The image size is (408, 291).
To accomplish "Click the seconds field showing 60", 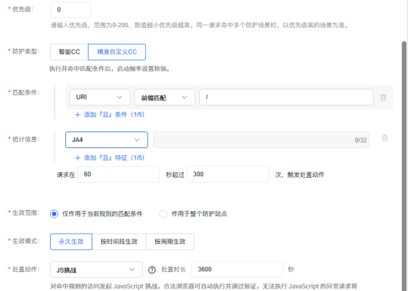I will [x=118, y=175].
